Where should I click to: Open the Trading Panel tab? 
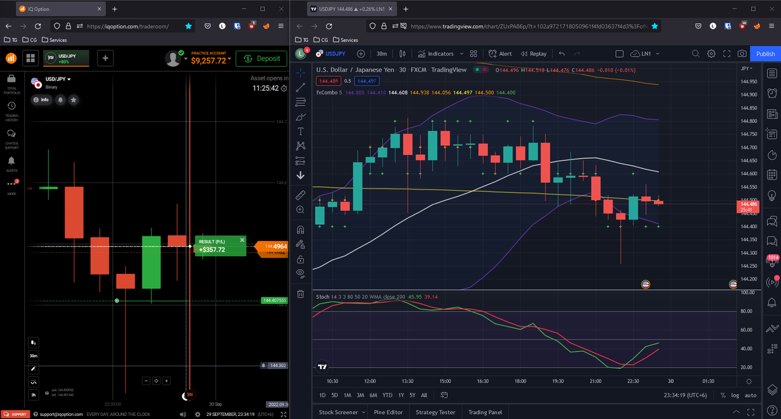pos(484,412)
